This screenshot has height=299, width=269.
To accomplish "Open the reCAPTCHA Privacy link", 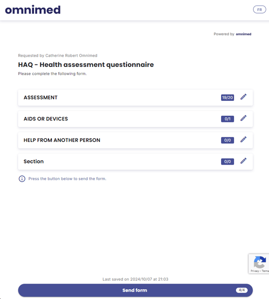I will click(255, 271).
